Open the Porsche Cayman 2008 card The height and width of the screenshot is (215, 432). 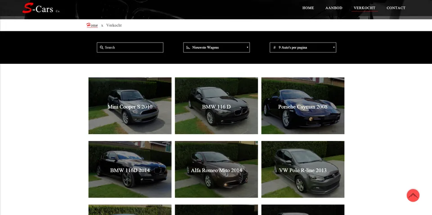coord(303,106)
